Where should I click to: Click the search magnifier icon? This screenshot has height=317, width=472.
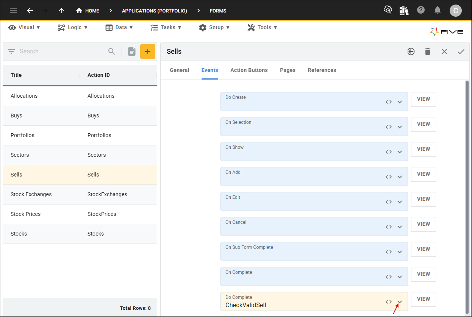pyautogui.click(x=111, y=52)
